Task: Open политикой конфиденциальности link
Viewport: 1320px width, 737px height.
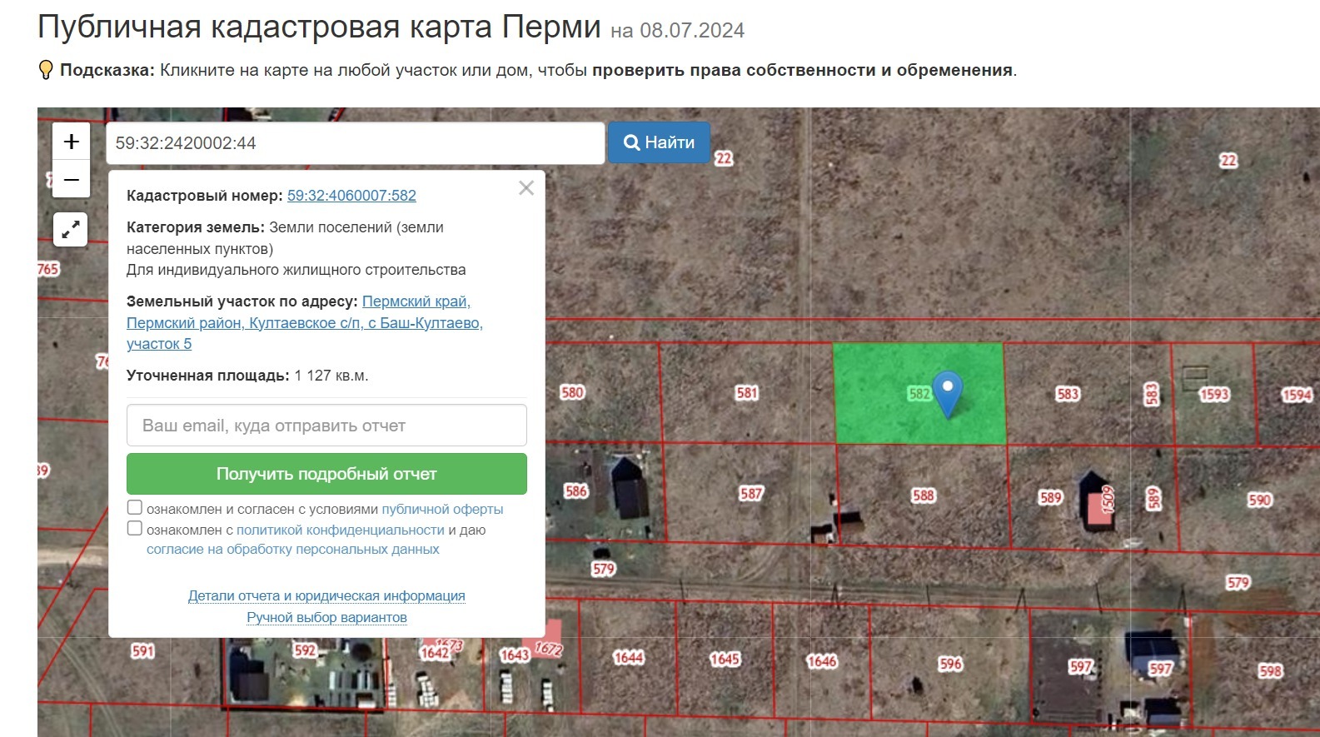Action: (x=340, y=530)
